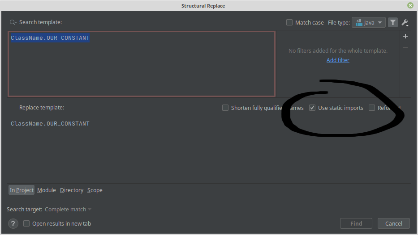Click inside the Replace template editor
418x235 pixels.
point(209,150)
